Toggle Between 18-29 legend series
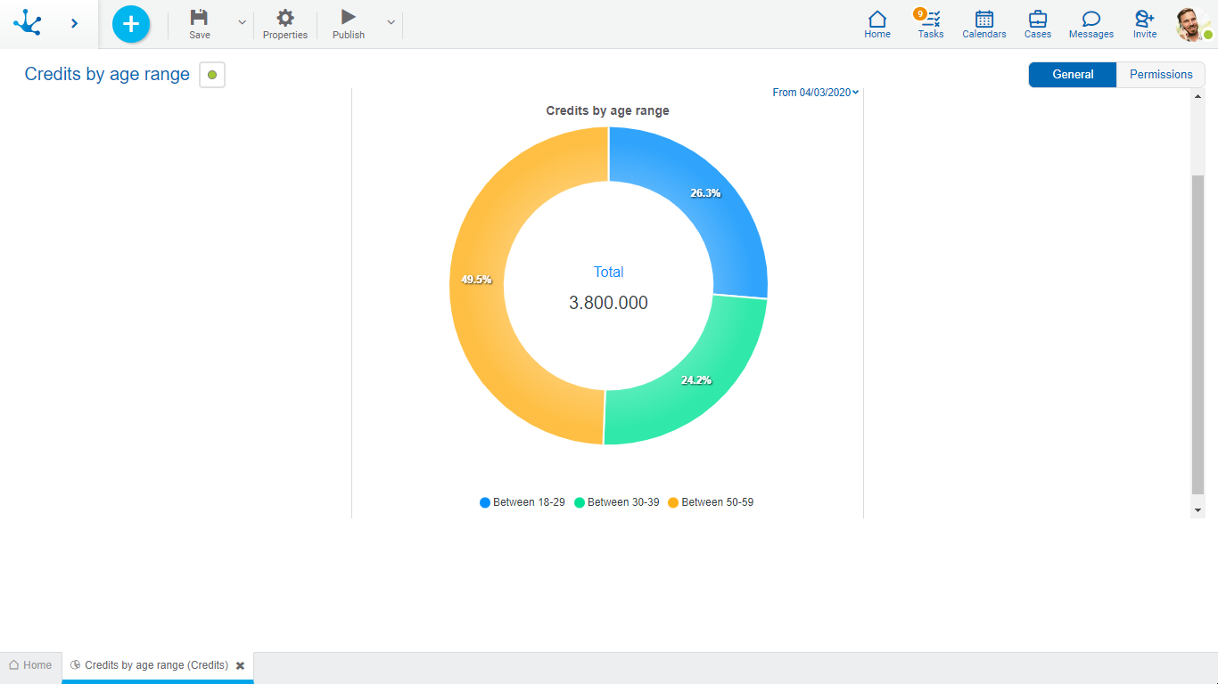This screenshot has width=1218, height=684. click(x=523, y=502)
